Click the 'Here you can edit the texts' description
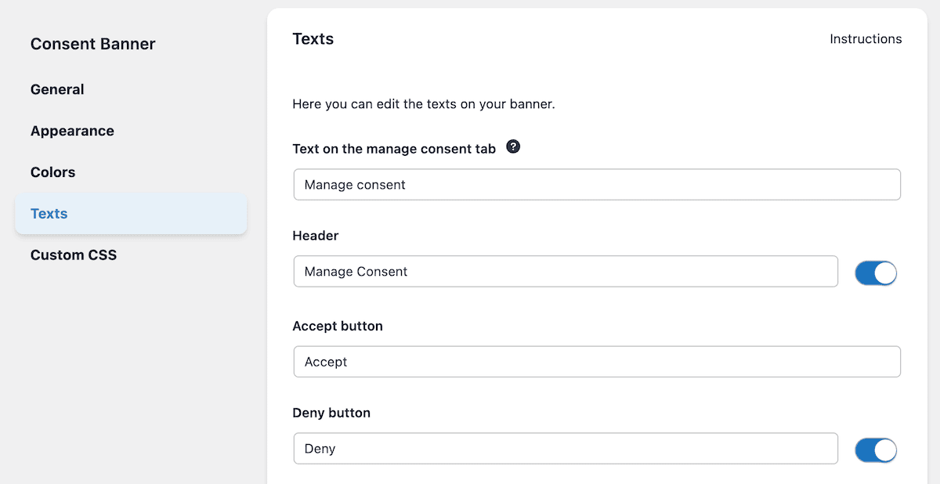940x484 pixels. tap(424, 104)
